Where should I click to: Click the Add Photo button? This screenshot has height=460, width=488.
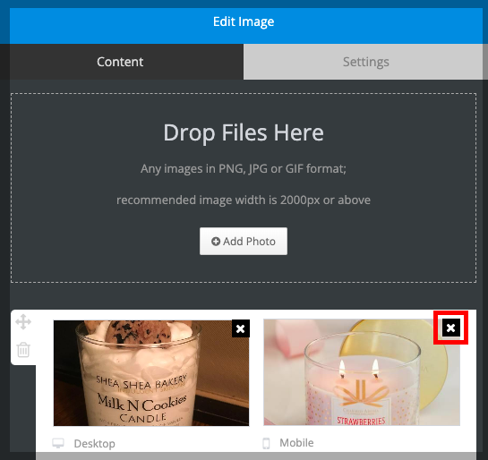pyautogui.click(x=244, y=242)
